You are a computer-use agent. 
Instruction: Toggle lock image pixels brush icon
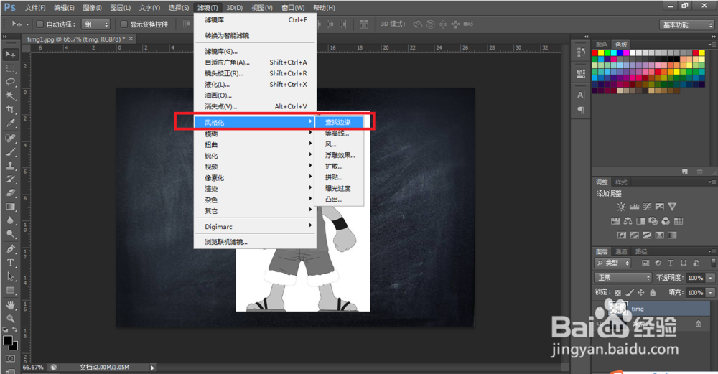[630, 292]
